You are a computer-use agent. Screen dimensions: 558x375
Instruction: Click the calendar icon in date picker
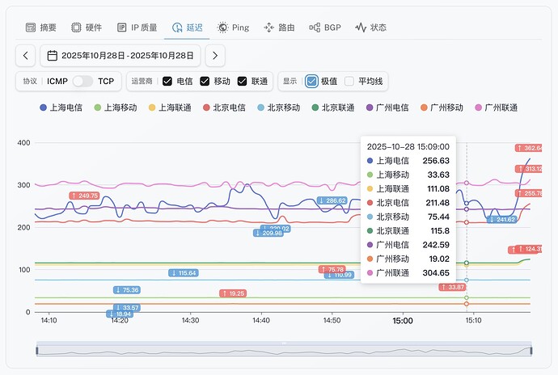click(x=52, y=56)
